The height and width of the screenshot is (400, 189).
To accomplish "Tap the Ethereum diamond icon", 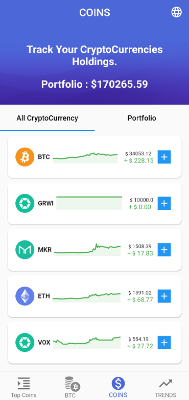I will 25,296.
